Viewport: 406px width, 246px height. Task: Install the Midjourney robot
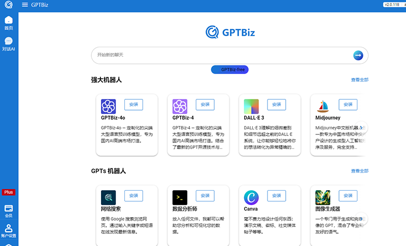tap(348, 104)
